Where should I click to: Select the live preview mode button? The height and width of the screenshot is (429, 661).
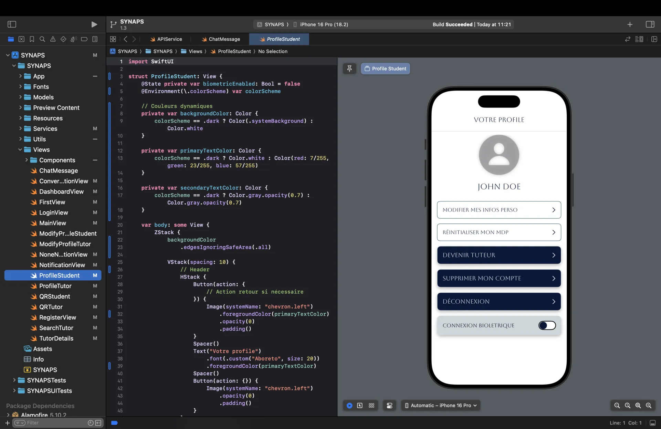tap(349, 406)
